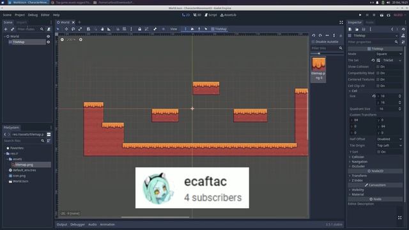Open the View menu in viewport toolbar
Viewport: 409px width, 230px height.
point(174,29)
